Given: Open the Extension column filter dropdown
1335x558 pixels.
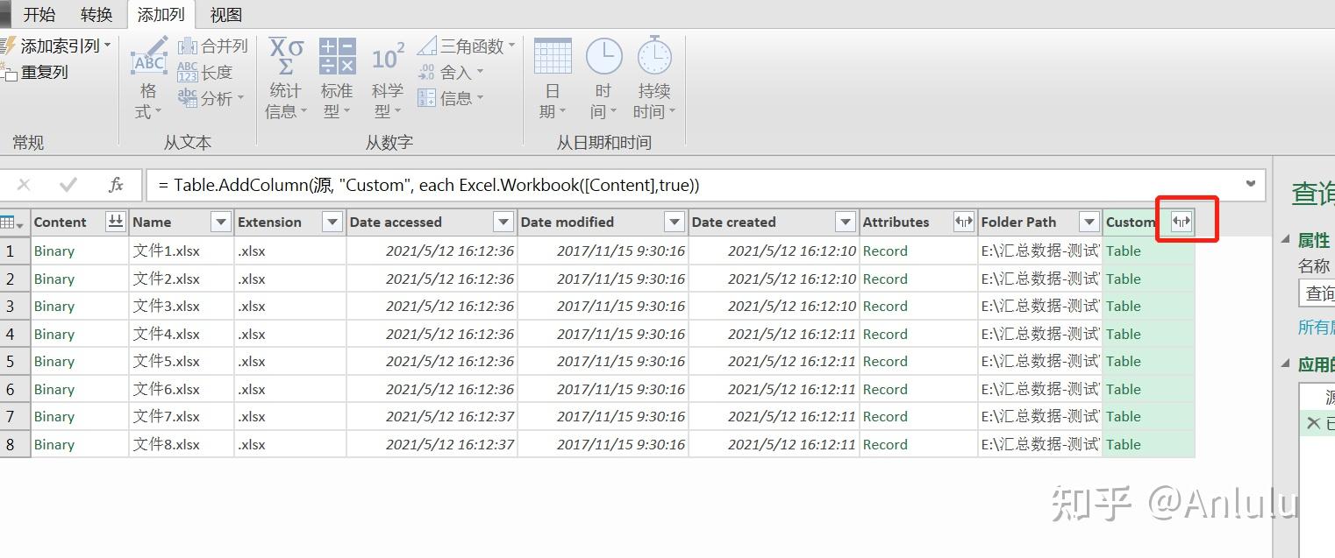Looking at the screenshot, I should pyautogui.click(x=332, y=222).
